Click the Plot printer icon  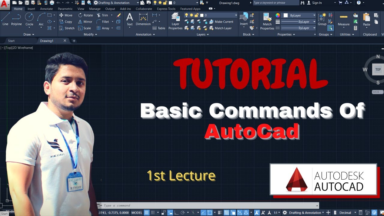[52, 3]
